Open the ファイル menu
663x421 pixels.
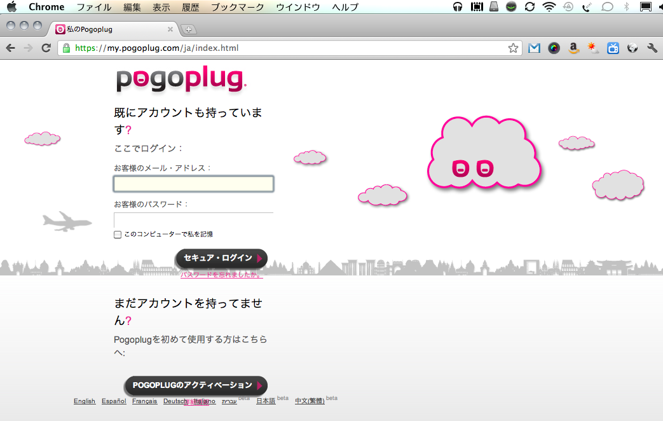(94, 7)
